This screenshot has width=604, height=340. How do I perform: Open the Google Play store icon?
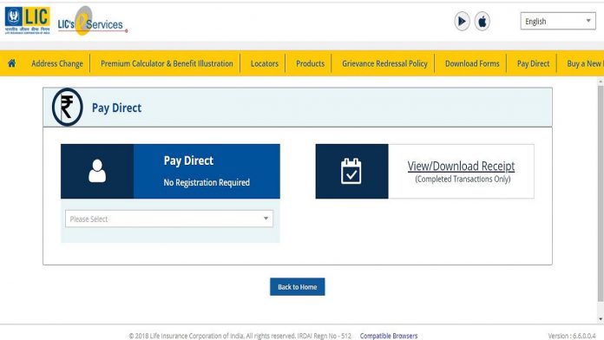point(462,21)
